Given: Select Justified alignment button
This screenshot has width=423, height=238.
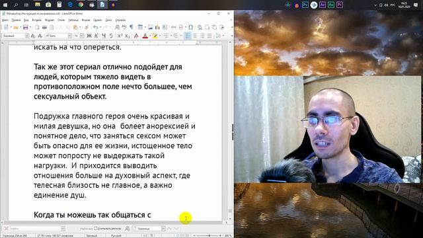Looking at the screenshot, I should [x=210, y=36].
